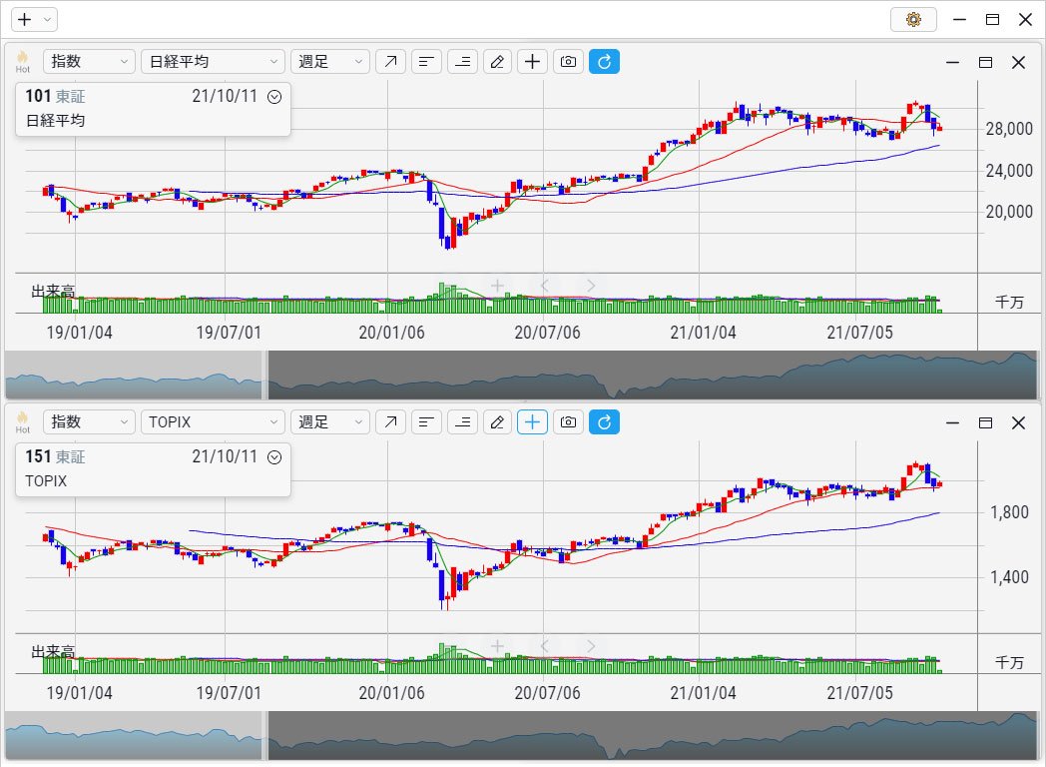Image resolution: width=1046 pixels, height=767 pixels.
Task: Minimize the Nikkei chart panel
Action: tap(952, 62)
